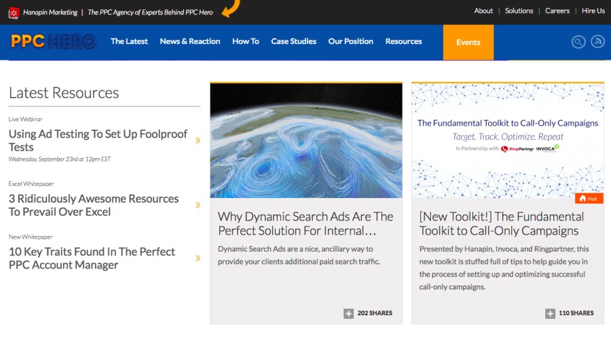
Task: Open Why Dynamic Search Ads article title
Action: pyautogui.click(x=305, y=223)
